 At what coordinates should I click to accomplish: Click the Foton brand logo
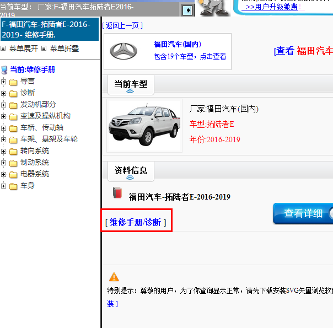123,51
